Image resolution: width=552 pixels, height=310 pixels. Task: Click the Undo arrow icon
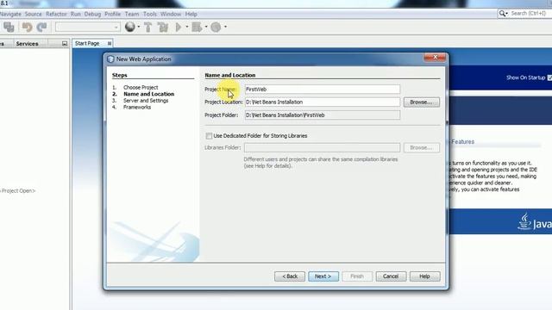click(x=27, y=27)
